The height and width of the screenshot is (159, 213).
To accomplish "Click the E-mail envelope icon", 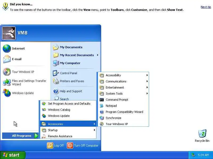I will click(7, 59).
